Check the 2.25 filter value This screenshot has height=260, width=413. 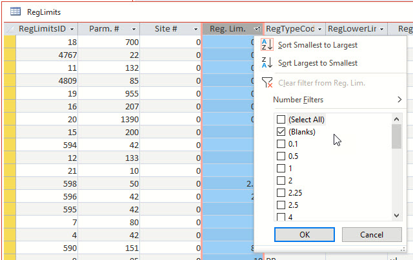[281, 193]
